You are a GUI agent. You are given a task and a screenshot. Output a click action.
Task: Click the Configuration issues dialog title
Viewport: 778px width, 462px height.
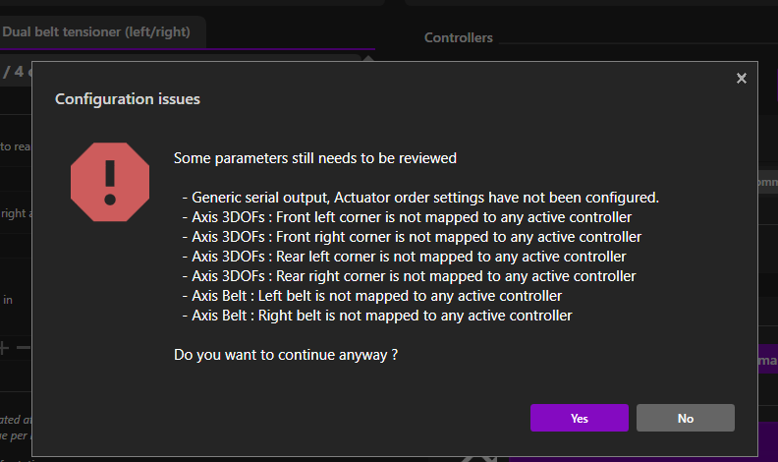128,99
